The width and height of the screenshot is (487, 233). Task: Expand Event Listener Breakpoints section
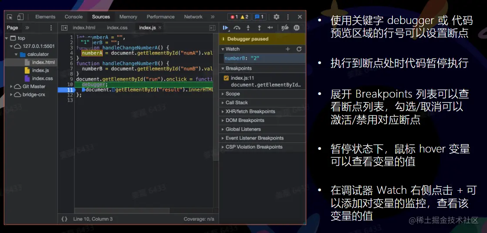[x=255, y=138]
